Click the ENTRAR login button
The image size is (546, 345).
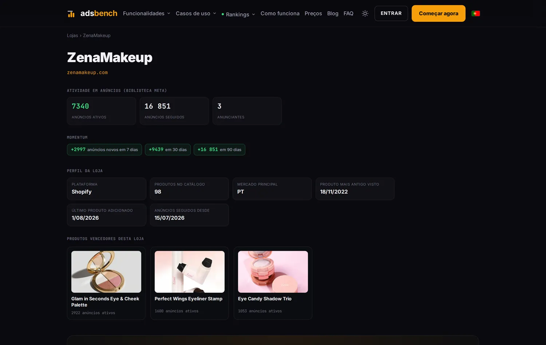[391, 13]
